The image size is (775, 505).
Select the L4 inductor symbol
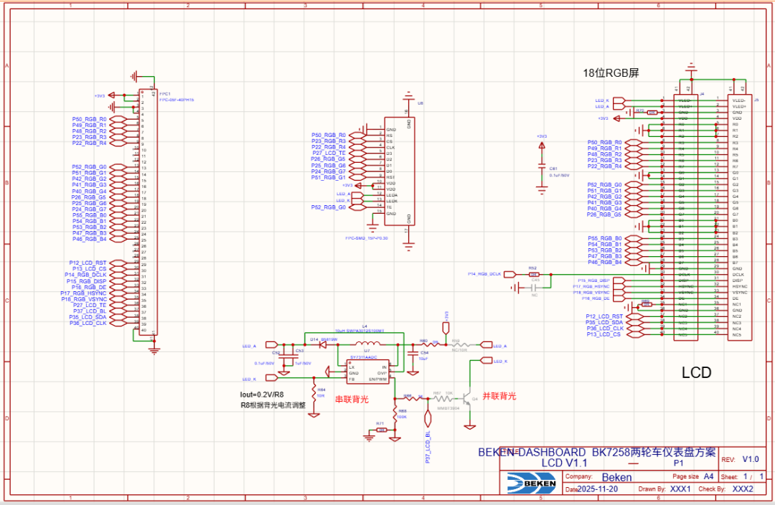tap(365, 344)
